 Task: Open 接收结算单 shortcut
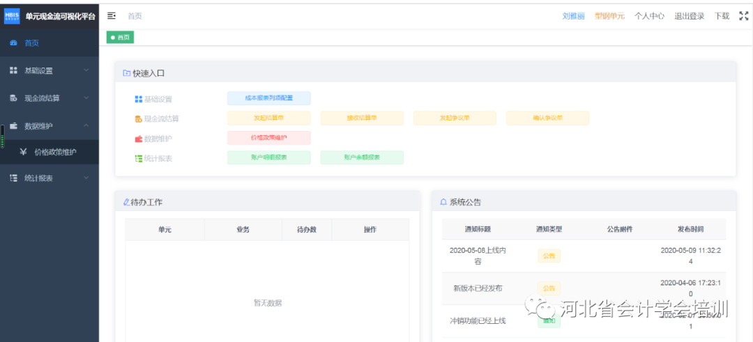click(x=362, y=118)
